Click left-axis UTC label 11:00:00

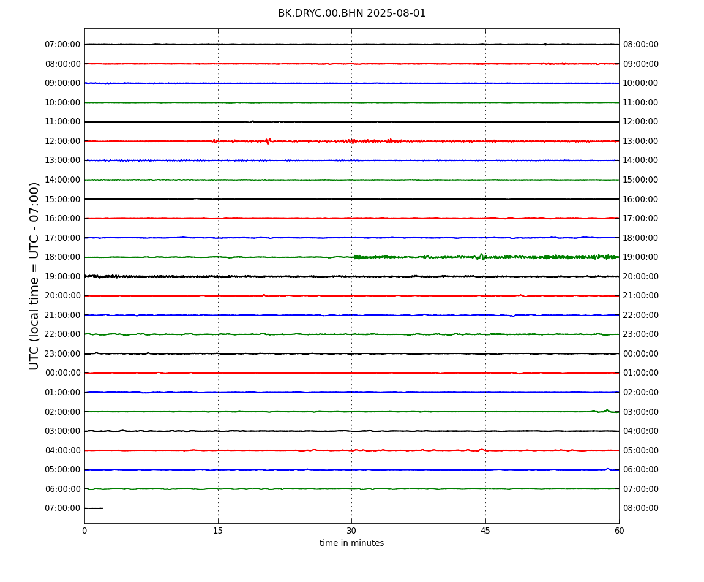point(62,122)
